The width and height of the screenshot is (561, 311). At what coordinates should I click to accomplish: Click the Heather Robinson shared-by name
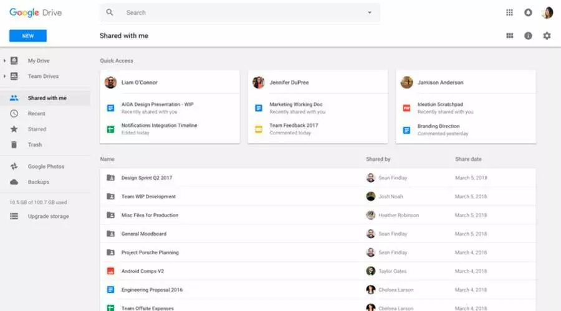click(398, 215)
